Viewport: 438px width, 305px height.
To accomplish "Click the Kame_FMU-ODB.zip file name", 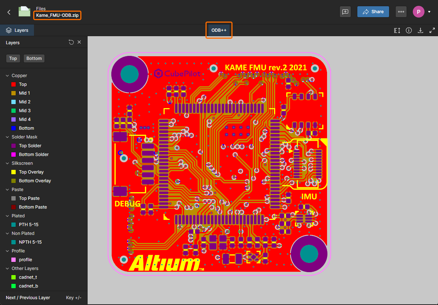I will click(57, 15).
